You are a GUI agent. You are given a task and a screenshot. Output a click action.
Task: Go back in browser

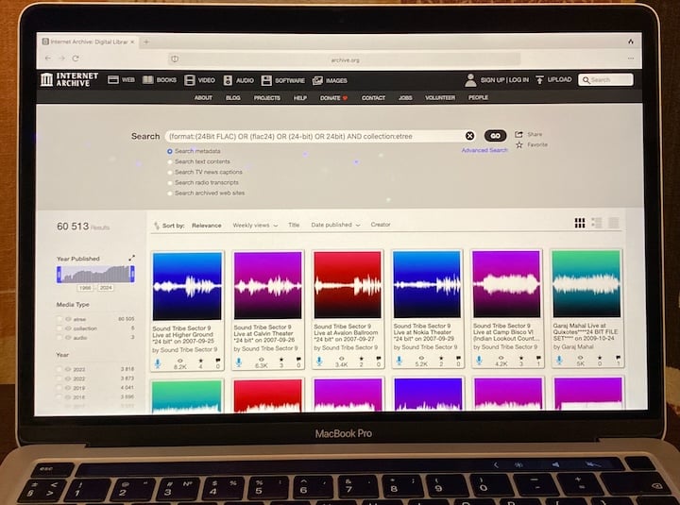tap(48, 59)
